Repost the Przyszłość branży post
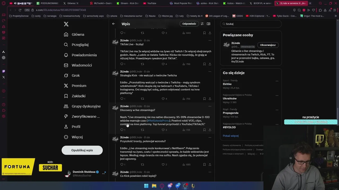The image size is (339, 190). 142,164
